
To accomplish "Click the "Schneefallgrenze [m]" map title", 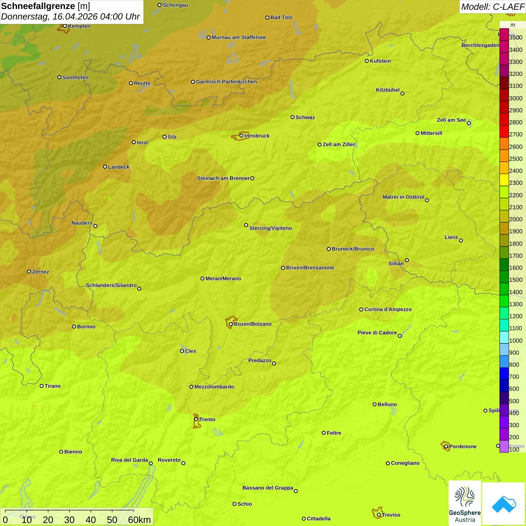I will 45,6.
